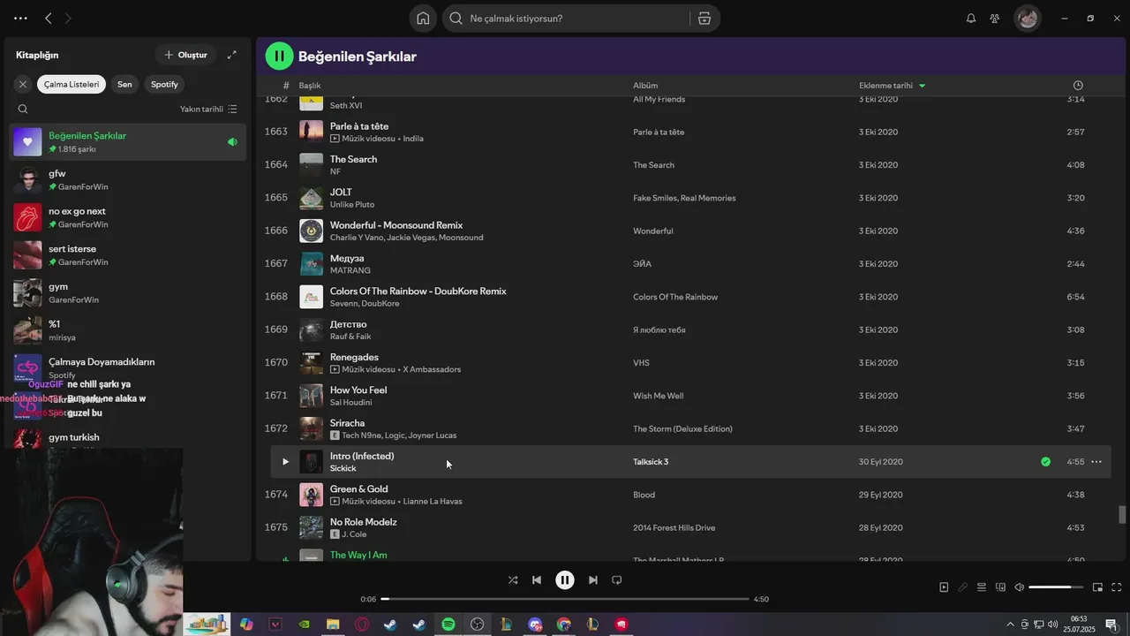
Task: Open '2014 Forest Hills Drive' album link
Action: (674, 527)
